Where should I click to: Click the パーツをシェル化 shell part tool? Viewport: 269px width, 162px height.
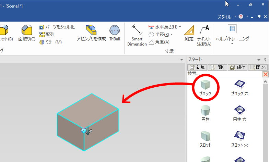coord(57,27)
